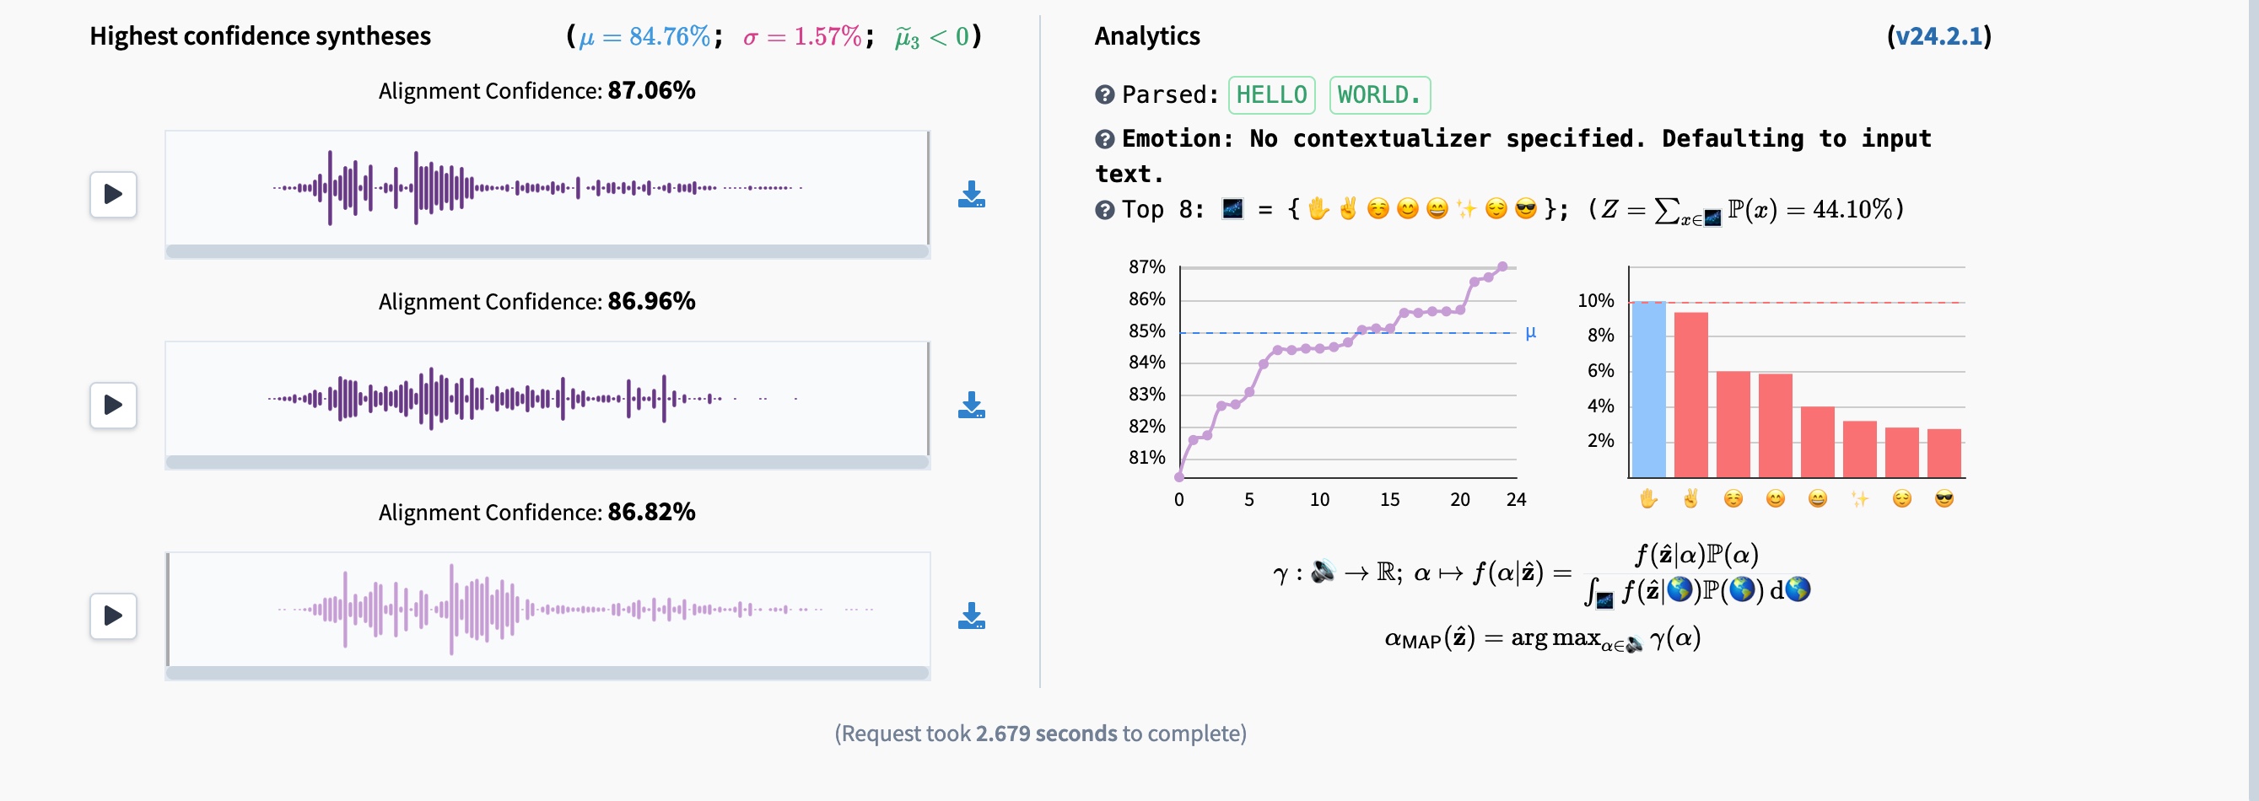2259x801 pixels.
Task: Seek inside the 87.06% waveform
Action: pyautogui.click(x=547, y=187)
